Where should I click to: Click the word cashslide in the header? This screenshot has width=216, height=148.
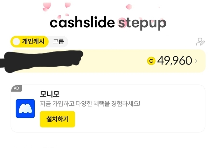tap(82, 23)
